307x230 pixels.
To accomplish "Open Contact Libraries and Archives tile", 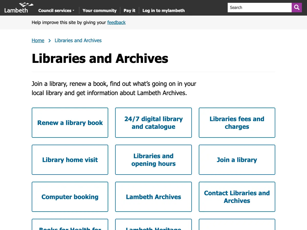I will click(x=237, y=197).
